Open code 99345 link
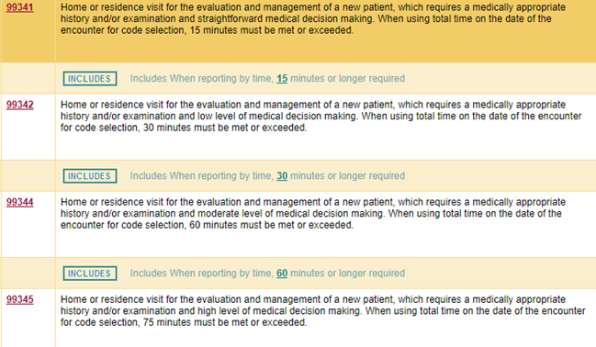Viewport: 596px width, 347px height. tap(20, 299)
